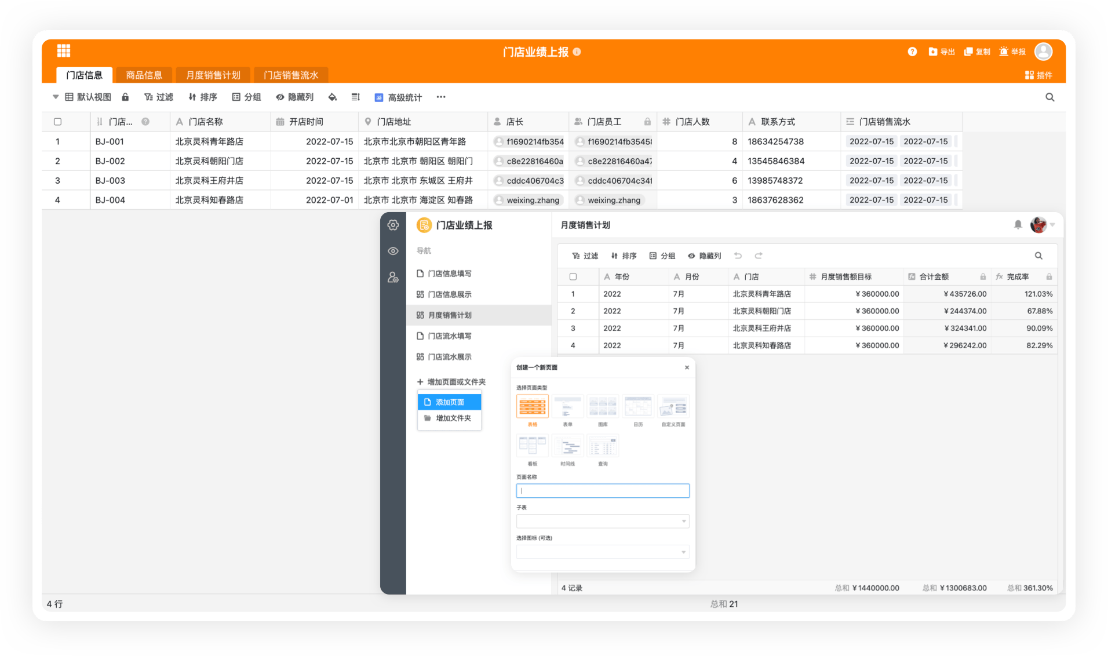Click the help question mark icon
Screen dimensions: 1108x656
pyautogui.click(x=912, y=52)
